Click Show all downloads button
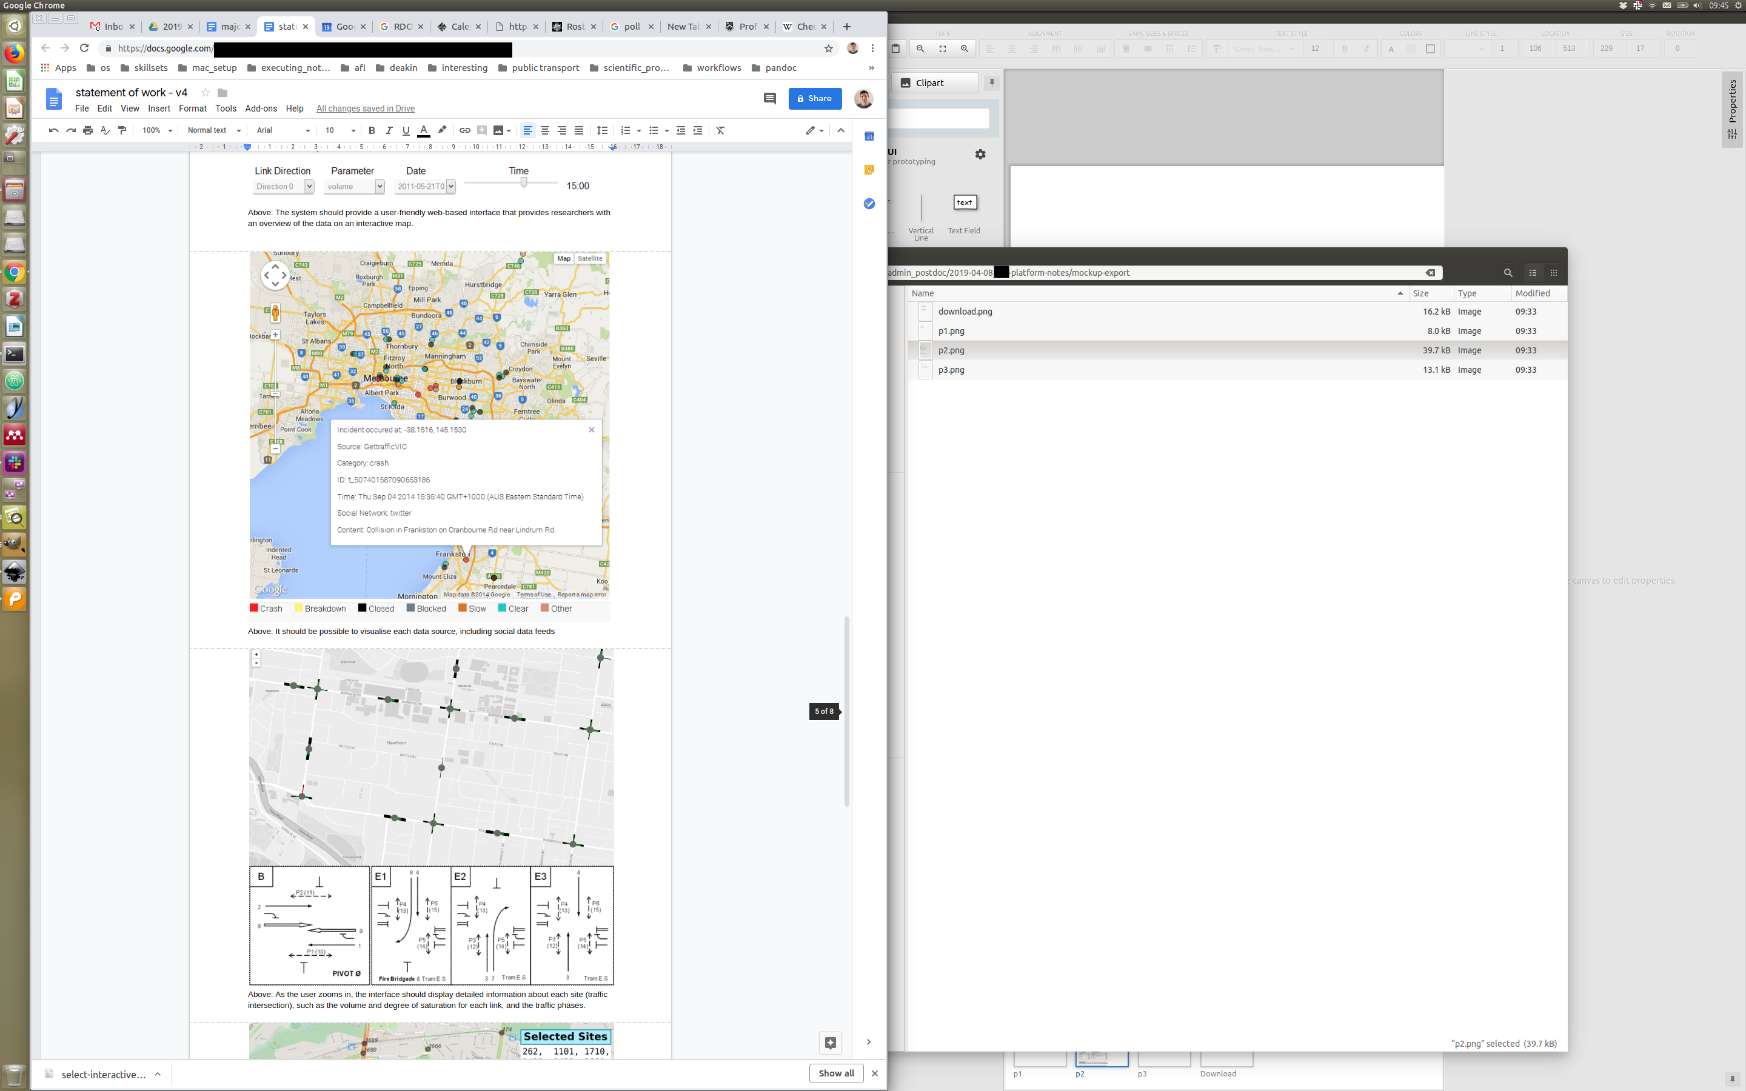1746x1091 pixels. pos(835,1073)
